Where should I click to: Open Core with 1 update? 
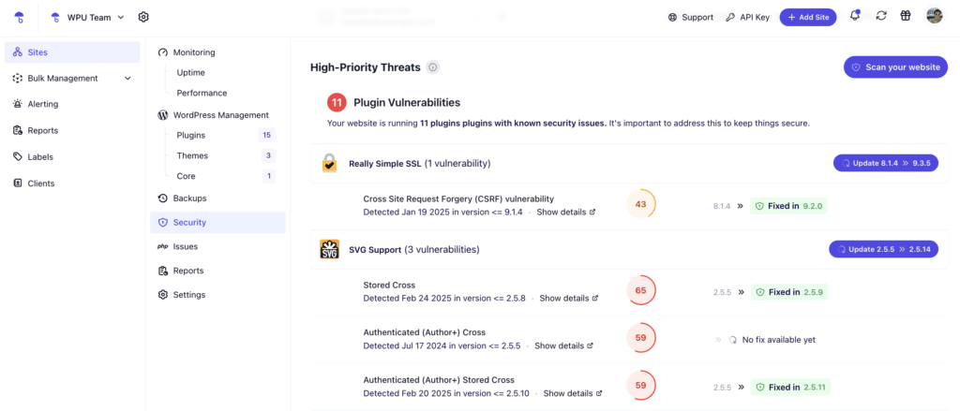[x=224, y=176]
